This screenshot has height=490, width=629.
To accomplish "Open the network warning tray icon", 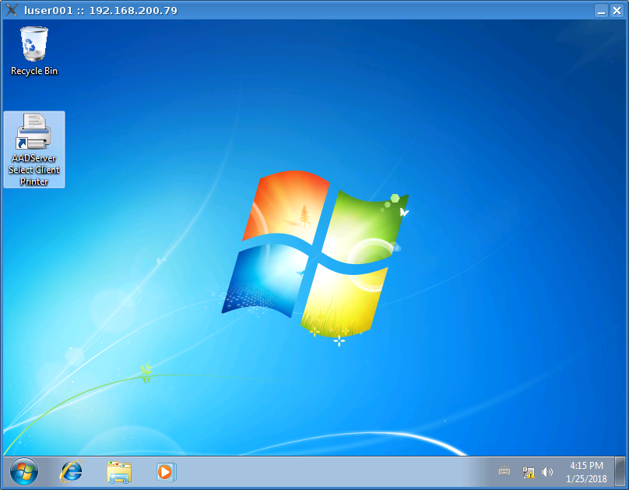I will 529,472.
